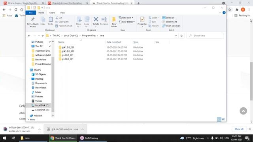This screenshot has width=253, height=142.
Task: Click Select none in ribbon
Action: (x=170, y=22)
